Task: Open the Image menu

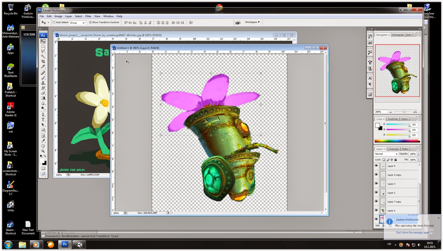Action: [58, 16]
